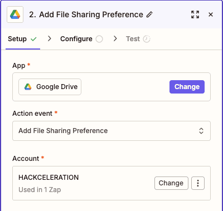223x211 pixels.
Task: Click the 'Account' field label
Action: (26, 159)
